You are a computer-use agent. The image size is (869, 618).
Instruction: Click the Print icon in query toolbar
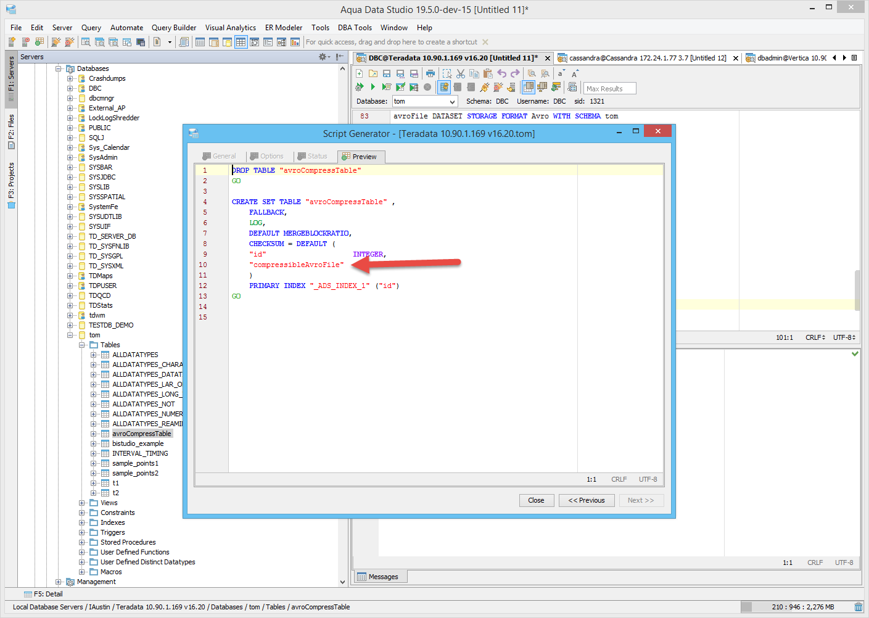pos(430,73)
